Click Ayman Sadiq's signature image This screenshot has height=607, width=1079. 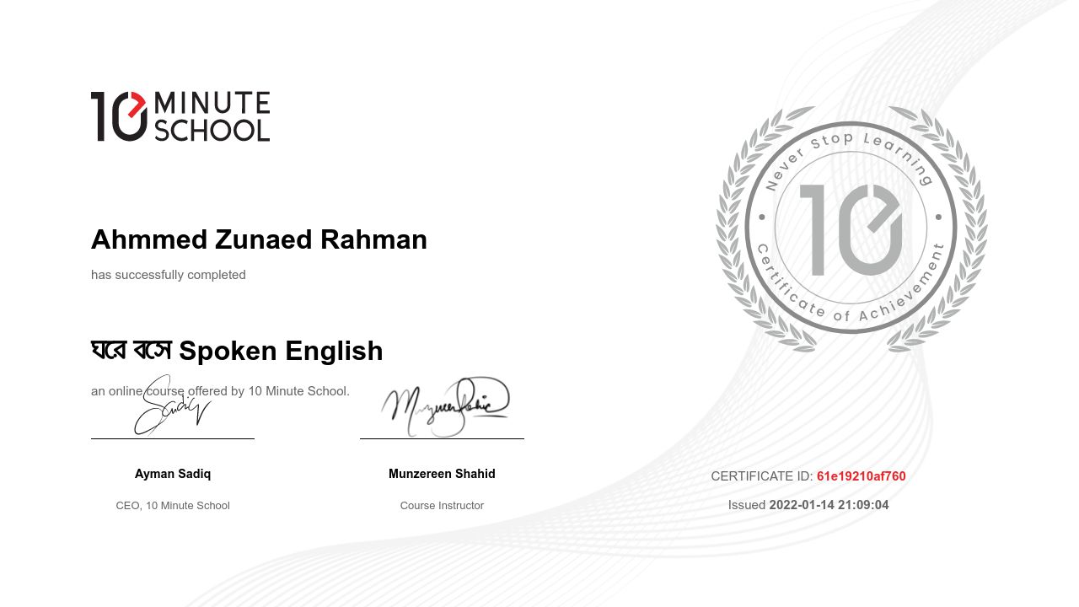tap(173, 406)
